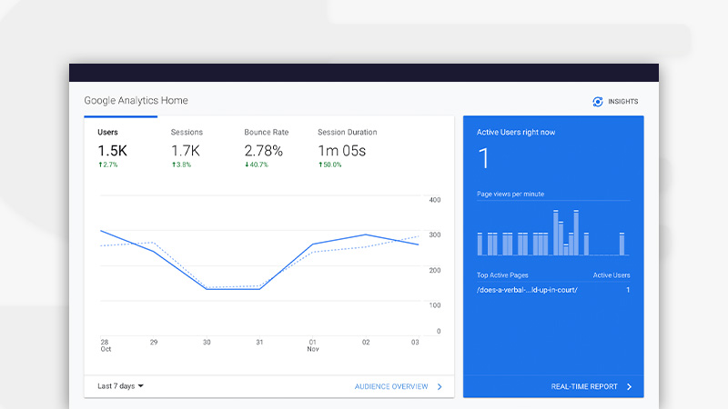This screenshot has width=728, height=409.
Task: Expand the Last 7 days dropdown
Action: [120, 386]
